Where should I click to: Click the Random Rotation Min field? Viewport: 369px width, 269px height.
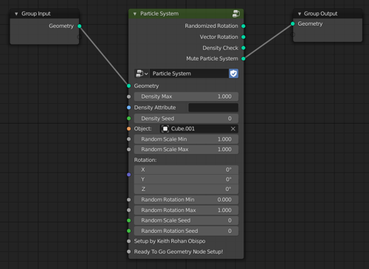tap(186, 200)
